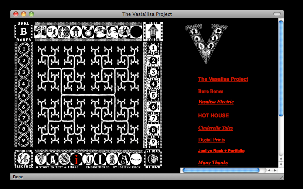Select the round Project badge
The image size is (303, 189).
136,159
